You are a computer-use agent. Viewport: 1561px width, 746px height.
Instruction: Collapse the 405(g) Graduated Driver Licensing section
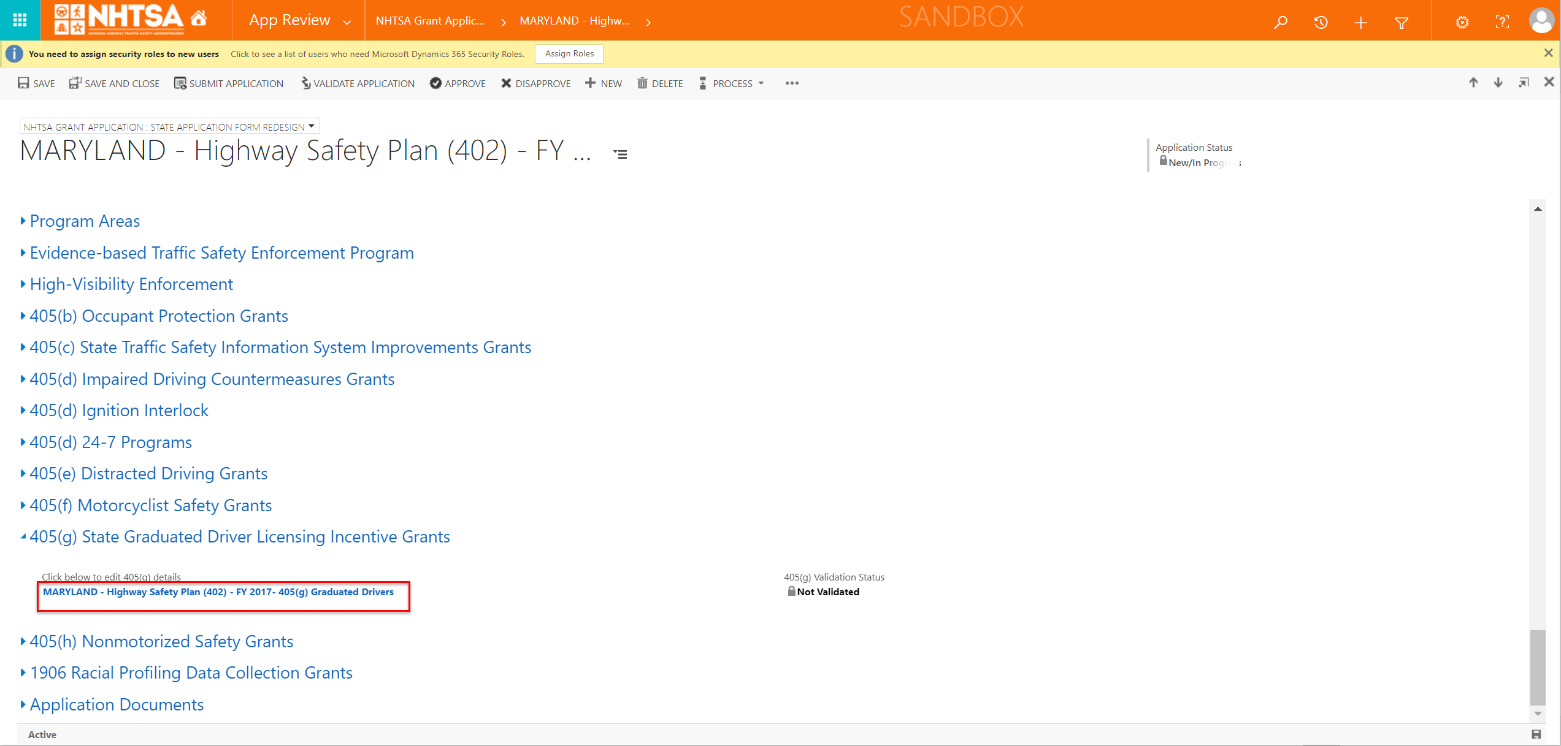(239, 537)
